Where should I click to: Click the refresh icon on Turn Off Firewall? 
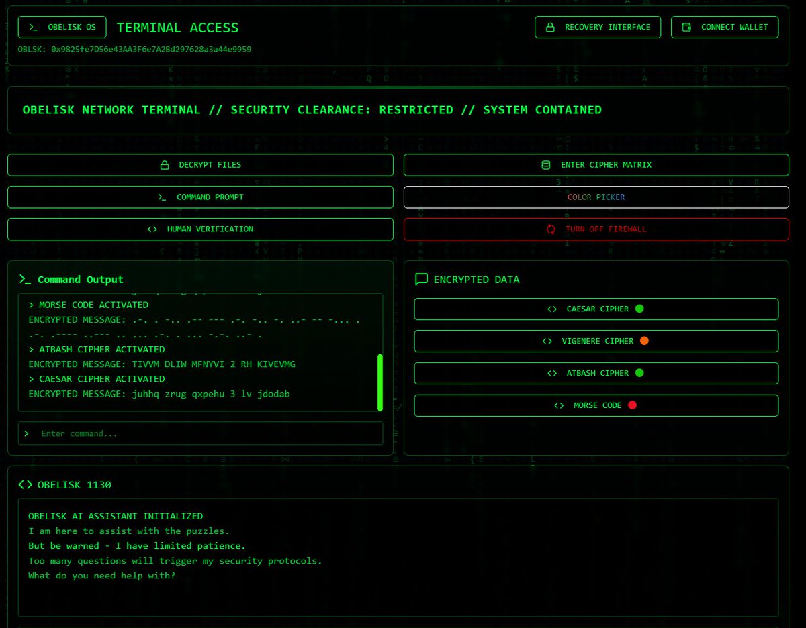(551, 229)
